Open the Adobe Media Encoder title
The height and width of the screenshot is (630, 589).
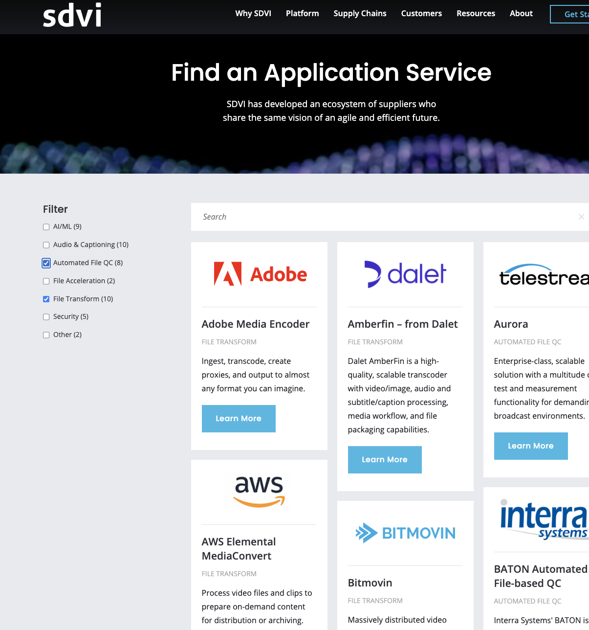coord(256,324)
